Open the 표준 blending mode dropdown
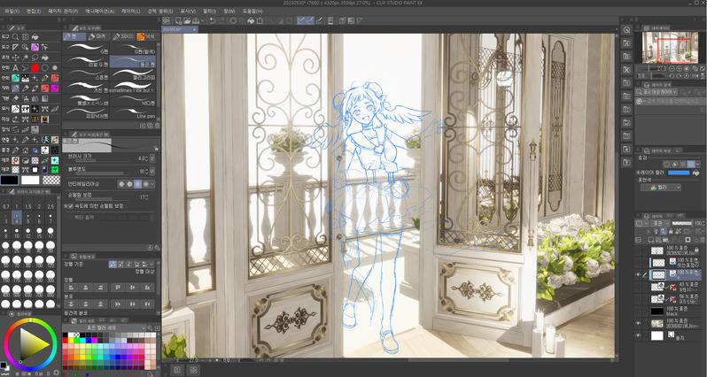Image resolution: width=707 pixels, height=377 pixels. (x=660, y=223)
